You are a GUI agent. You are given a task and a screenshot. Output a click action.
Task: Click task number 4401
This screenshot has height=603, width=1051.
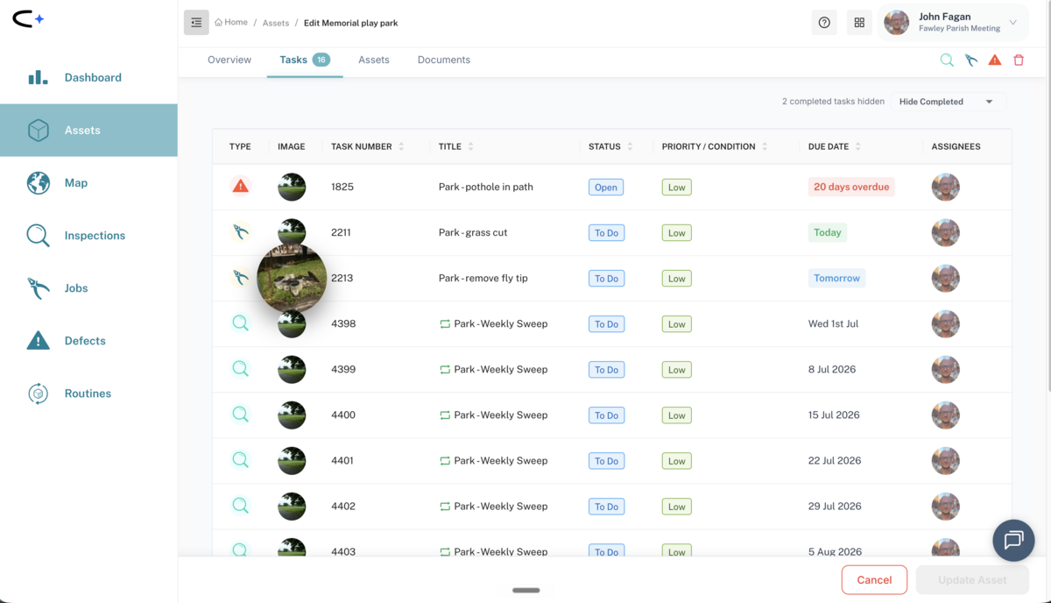pos(342,460)
